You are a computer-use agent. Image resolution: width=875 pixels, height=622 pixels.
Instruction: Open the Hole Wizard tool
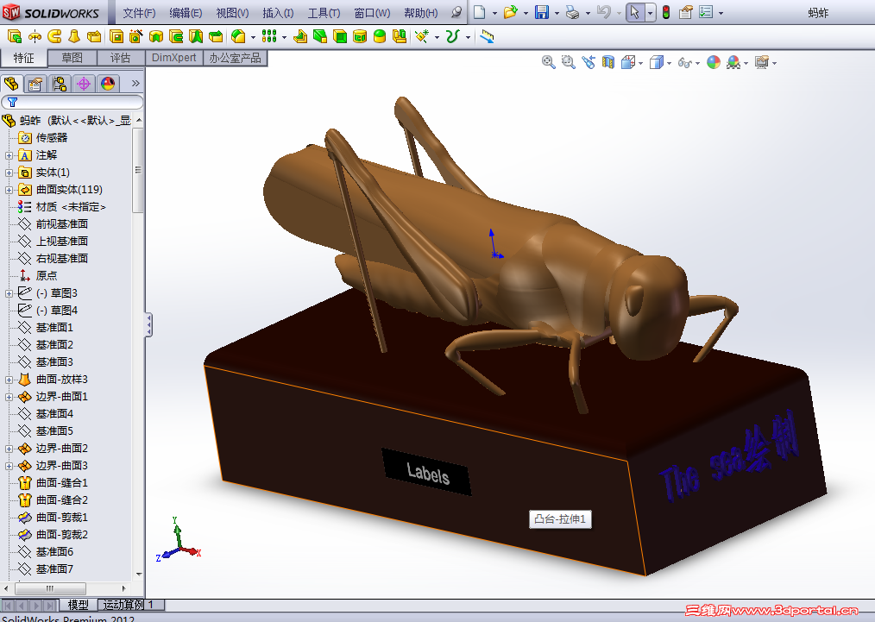pyautogui.click(x=135, y=37)
